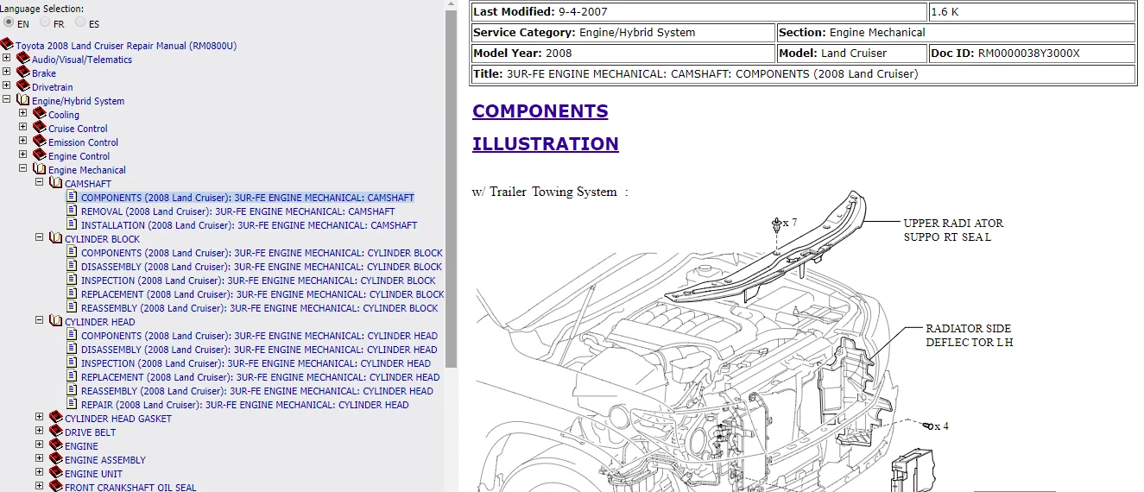Click Toyota 2008 Land Cruiser Repair Manual link
Image resolution: width=1144 pixels, height=492 pixels.
(x=126, y=46)
